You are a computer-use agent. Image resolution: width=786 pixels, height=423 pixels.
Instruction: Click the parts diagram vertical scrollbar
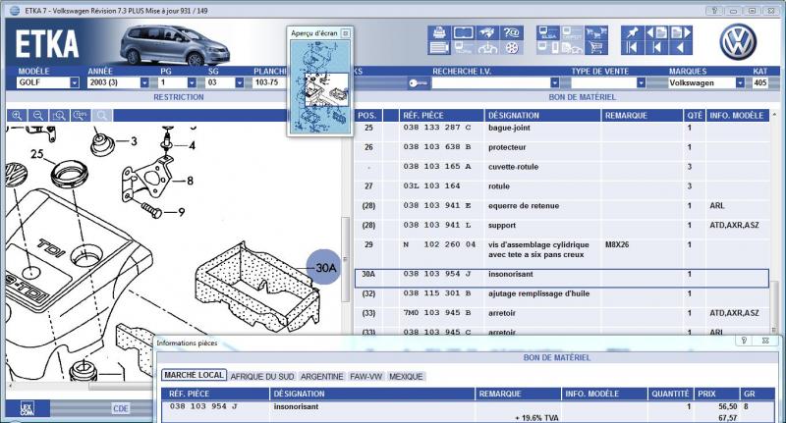tap(346, 259)
